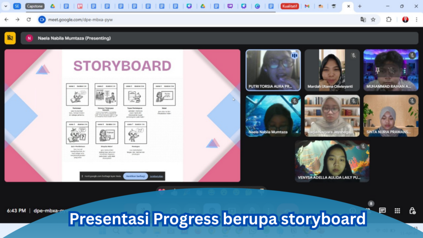Open host controls lock icon
The width and height of the screenshot is (423, 238).
(412, 210)
